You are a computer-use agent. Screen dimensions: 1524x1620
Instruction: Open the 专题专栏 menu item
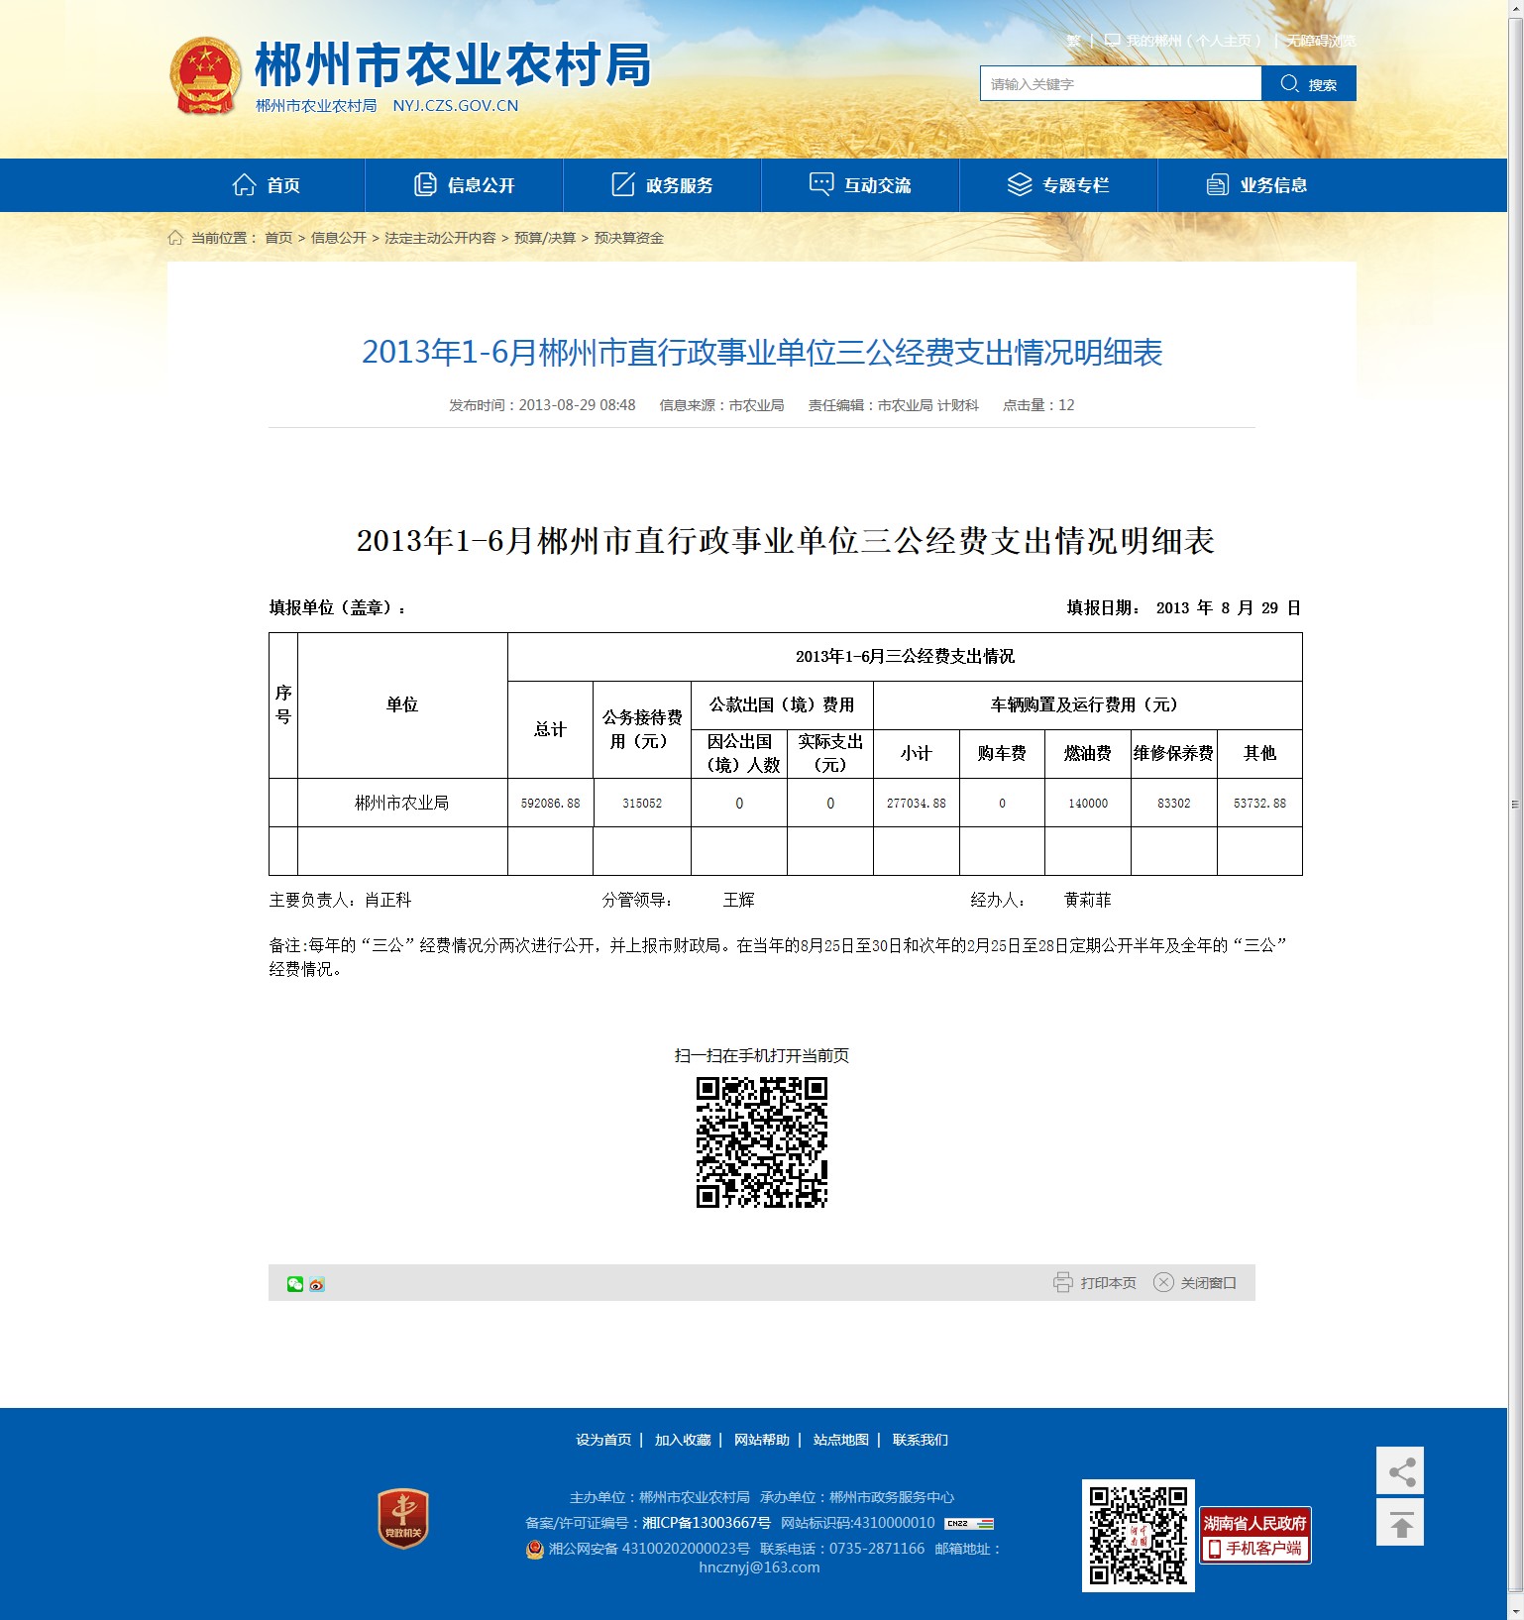point(1059,185)
